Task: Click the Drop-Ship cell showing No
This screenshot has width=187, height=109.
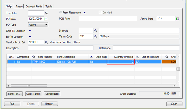Action: pos(99,62)
